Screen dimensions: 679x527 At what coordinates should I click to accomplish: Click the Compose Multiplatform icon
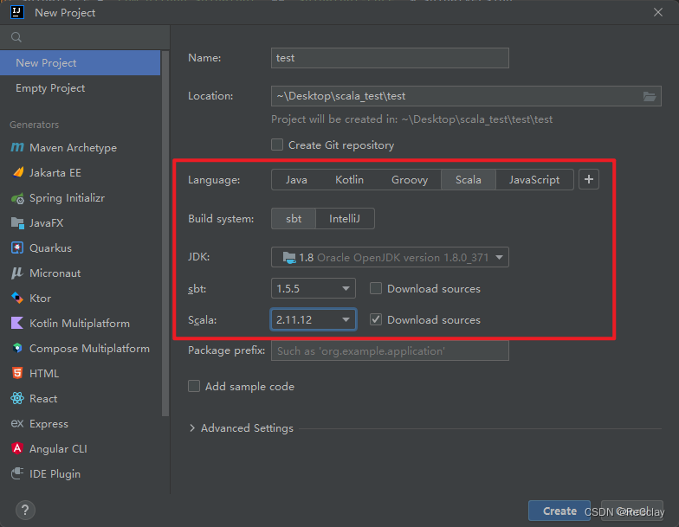pos(17,348)
